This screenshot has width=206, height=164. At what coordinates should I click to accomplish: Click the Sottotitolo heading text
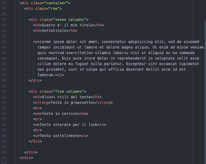pos(54,31)
